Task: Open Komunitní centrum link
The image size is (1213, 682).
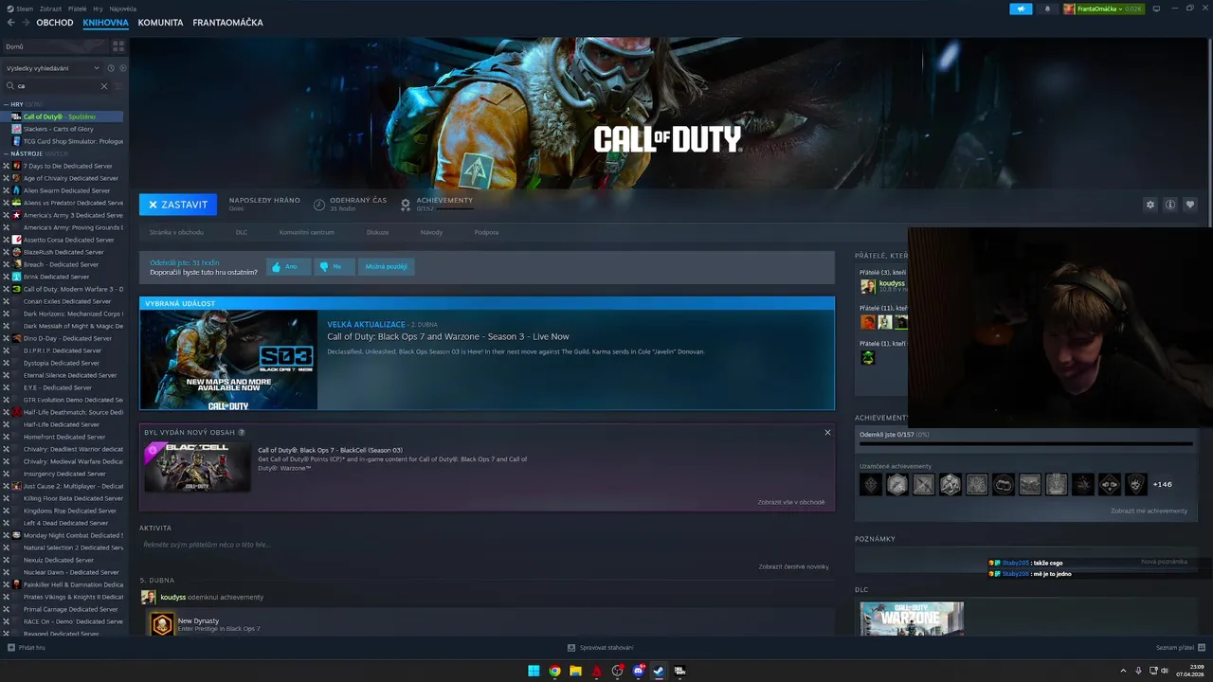Action: (x=306, y=232)
